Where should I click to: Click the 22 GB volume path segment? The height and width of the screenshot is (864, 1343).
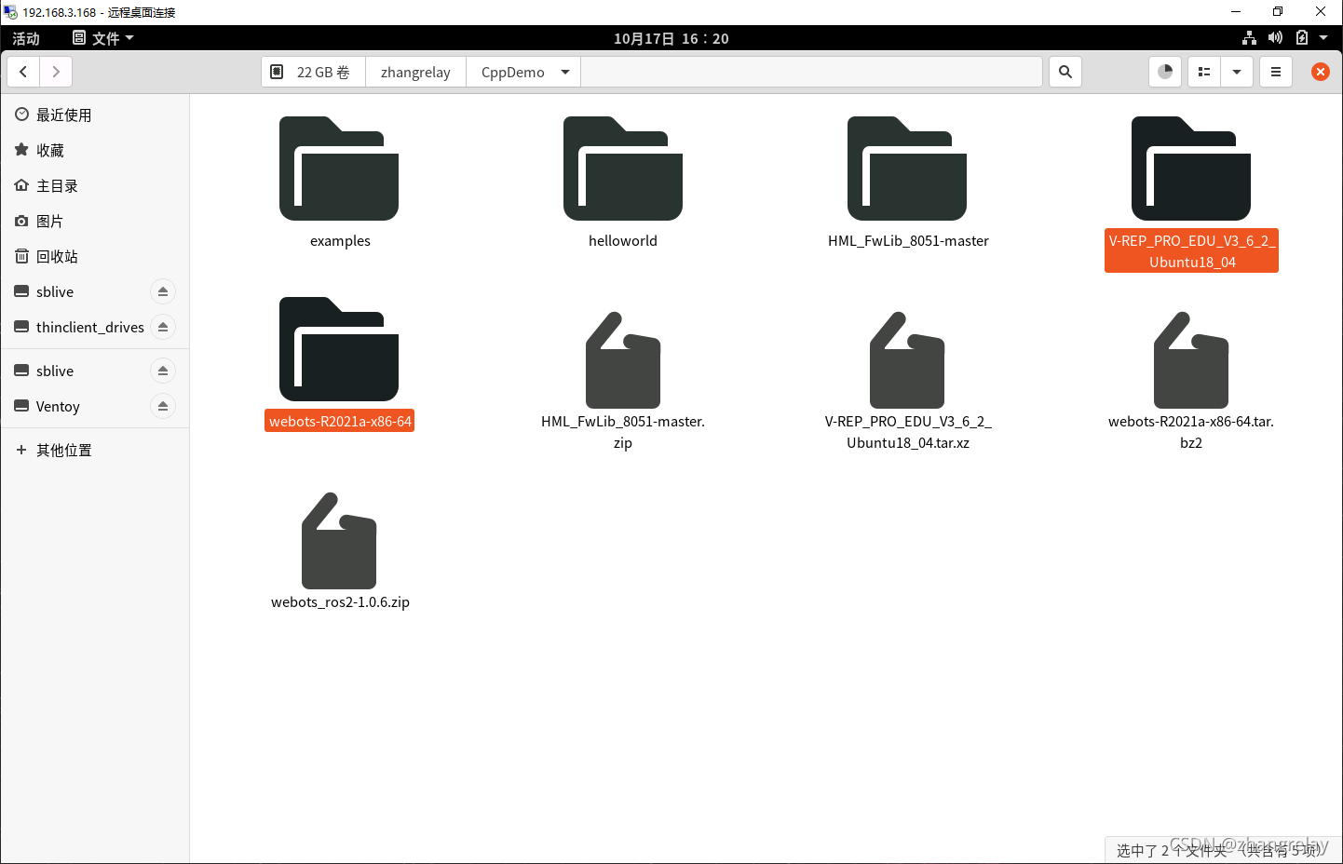pos(314,72)
